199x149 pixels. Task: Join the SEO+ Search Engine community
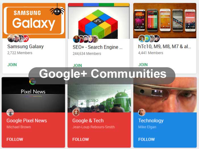[77, 65]
